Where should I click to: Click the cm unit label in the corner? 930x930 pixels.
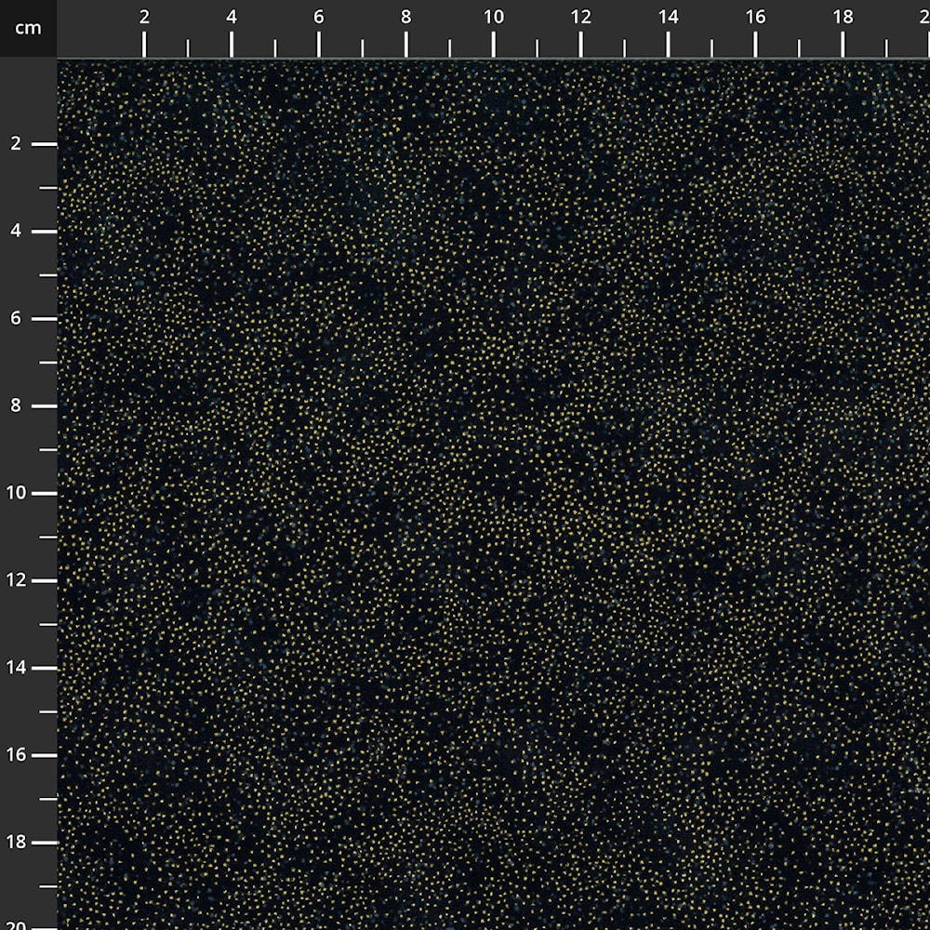pos(28,28)
